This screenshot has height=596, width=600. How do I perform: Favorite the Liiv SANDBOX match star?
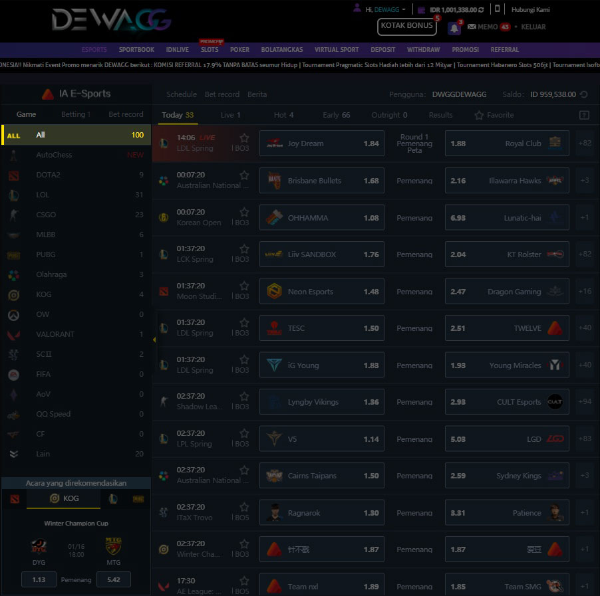(x=244, y=249)
